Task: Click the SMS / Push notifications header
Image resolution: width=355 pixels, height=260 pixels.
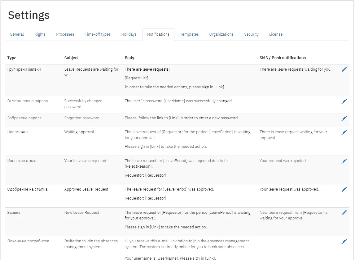Action: 283,58
